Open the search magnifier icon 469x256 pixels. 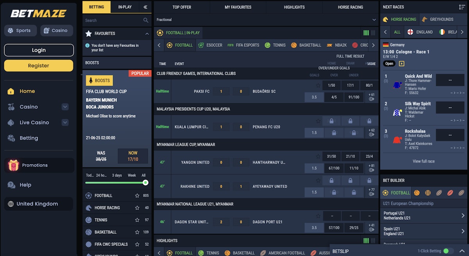click(x=146, y=20)
